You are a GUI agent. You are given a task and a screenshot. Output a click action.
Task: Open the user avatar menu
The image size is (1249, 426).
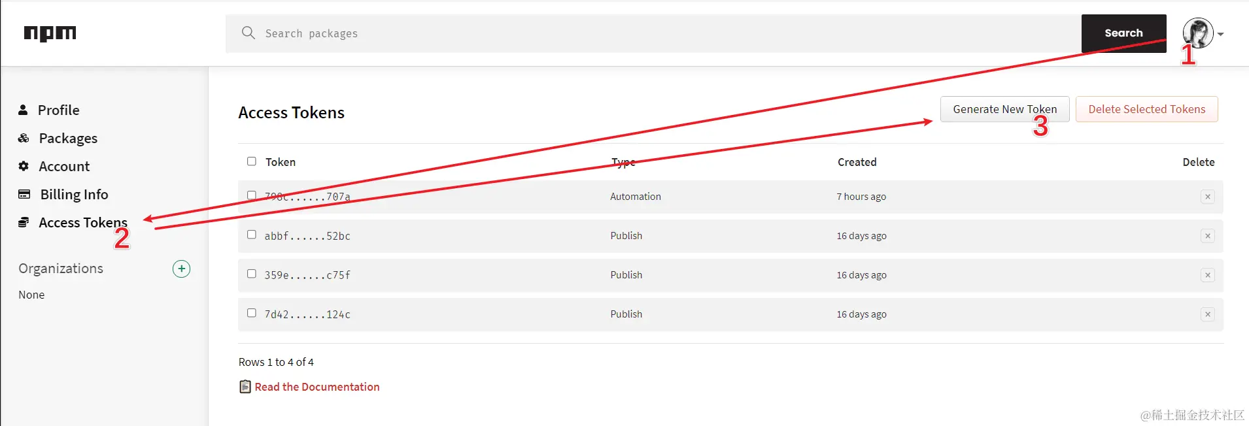(x=1198, y=33)
